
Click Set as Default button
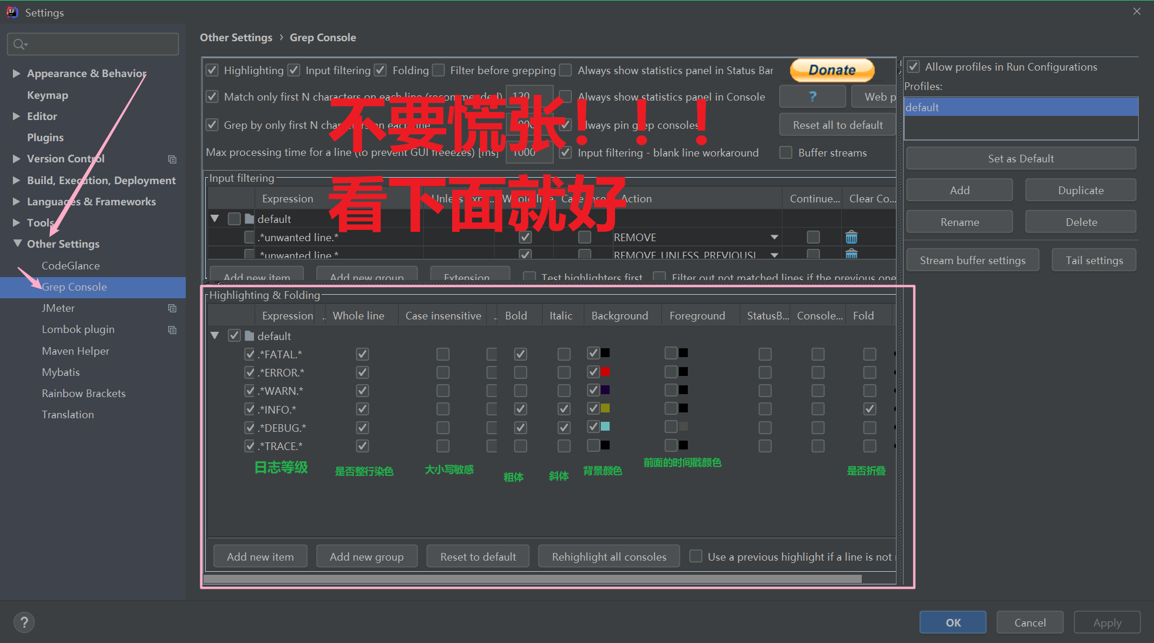click(1021, 159)
